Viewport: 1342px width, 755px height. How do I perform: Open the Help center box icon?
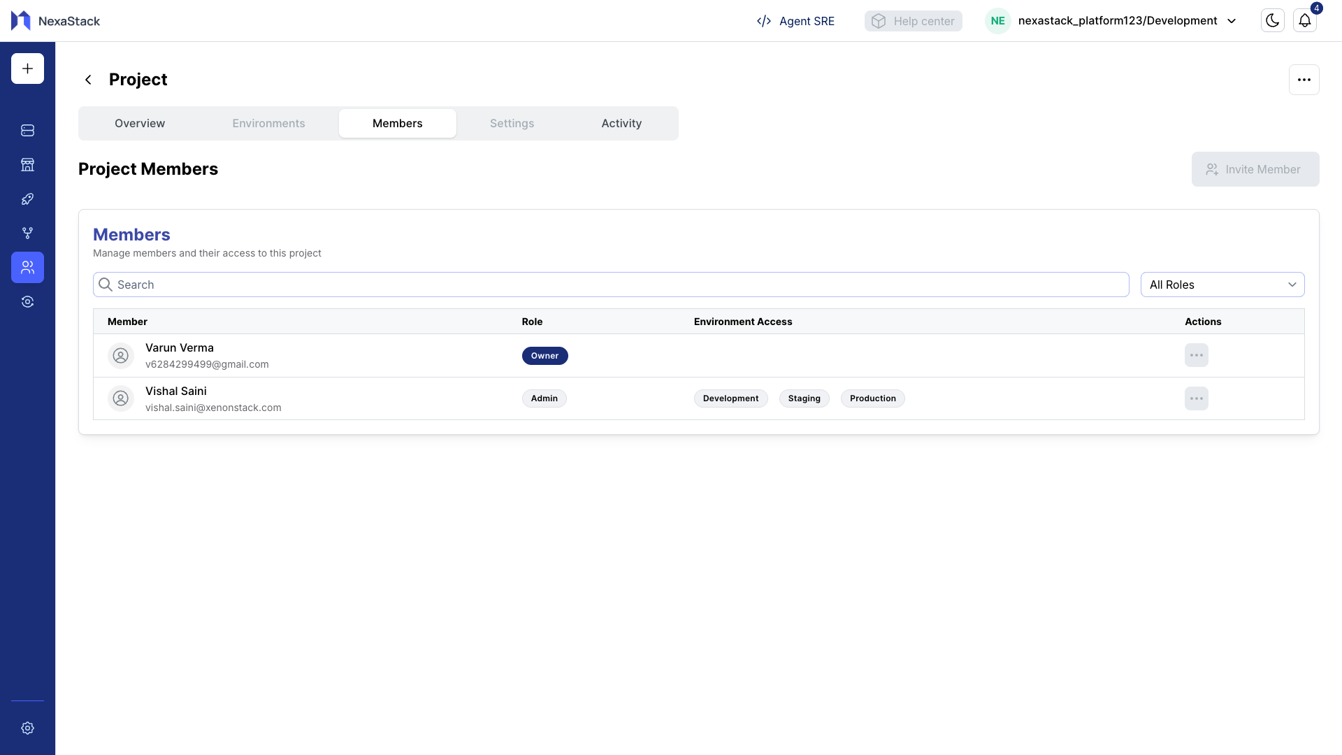[879, 21]
